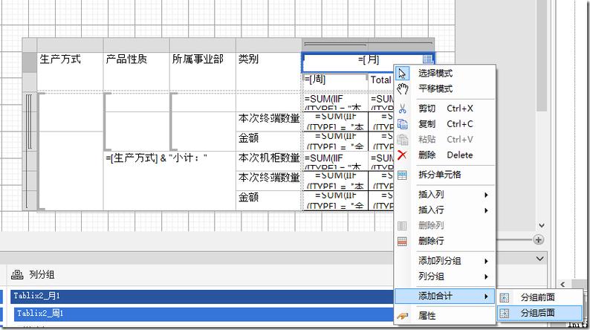Expand the 添加列分组 submenu
Screen dimensions: 590x330
click(x=445, y=261)
